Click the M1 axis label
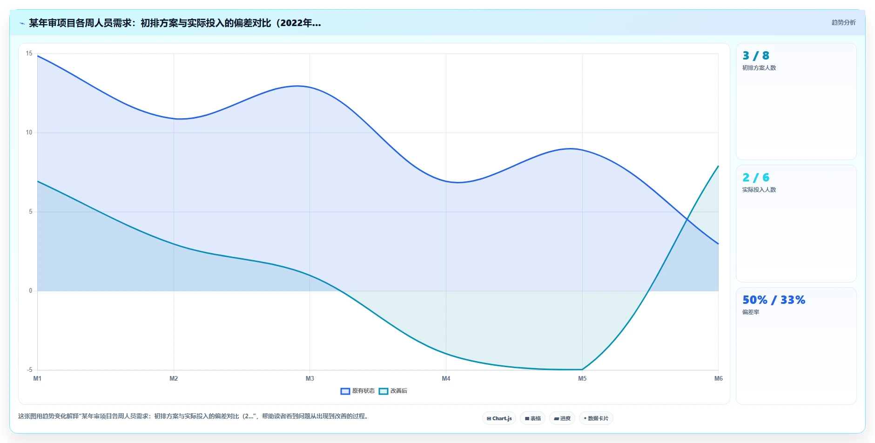The width and height of the screenshot is (875, 443). click(37, 378)
